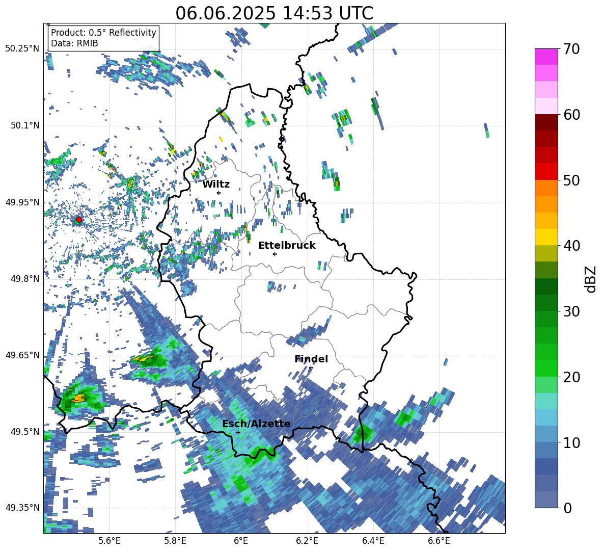Click the 49.5°N latitude label
Screen dimensions: 603x551
(x=24, y=431)
